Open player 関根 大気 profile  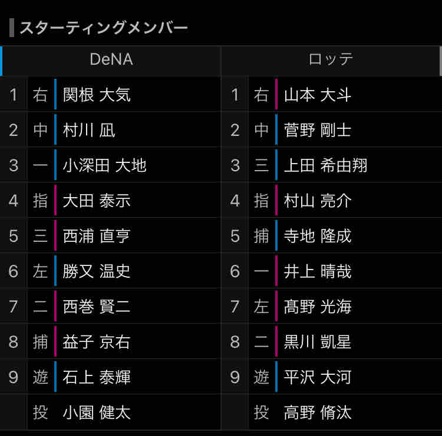coord(97,95)
